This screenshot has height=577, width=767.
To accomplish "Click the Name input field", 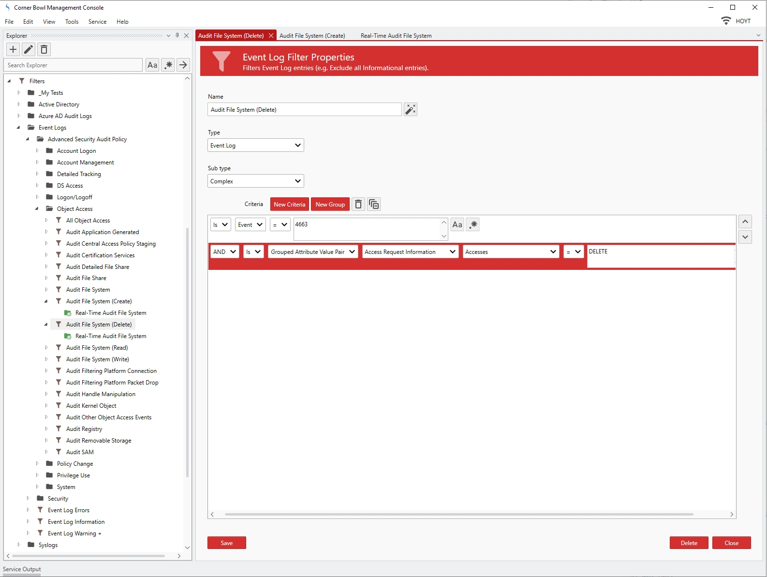I will tap(304, 110).
